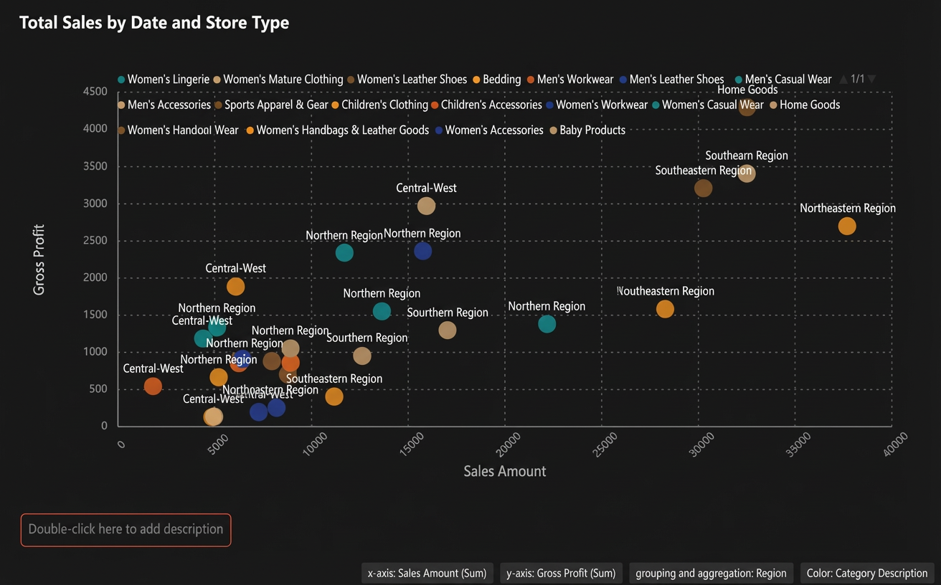This screenshot has height=585, width=941.
Task: Select Home Goods legend label
Action: click(x=810, y=105)
